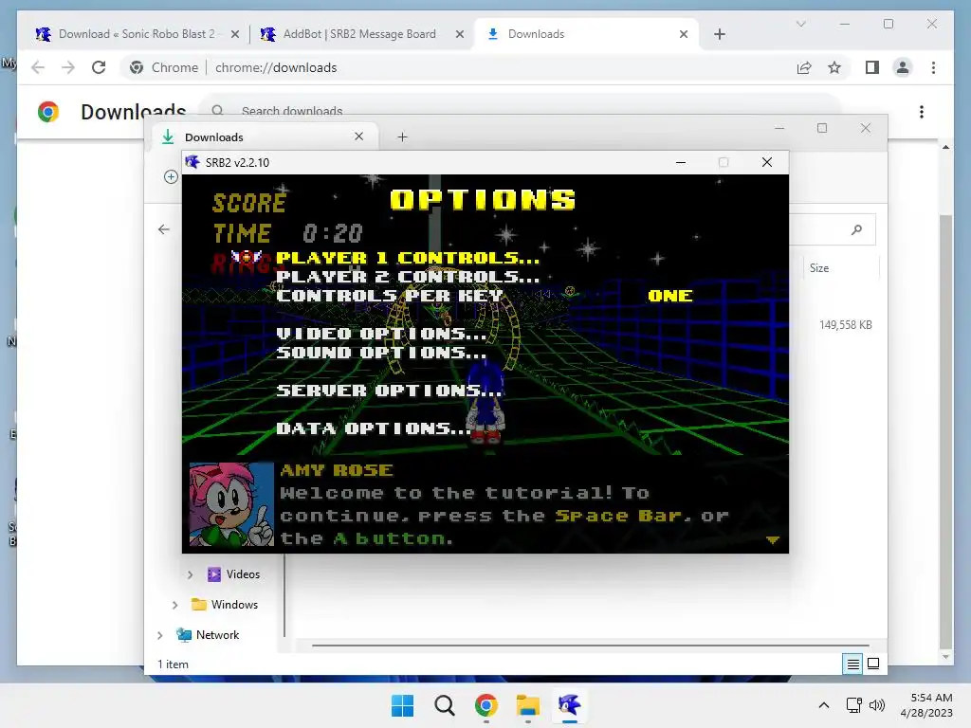Viewport: 971px width, 728px height.
Task: Go forward in Chrome
Action: (x=68, y=67)
